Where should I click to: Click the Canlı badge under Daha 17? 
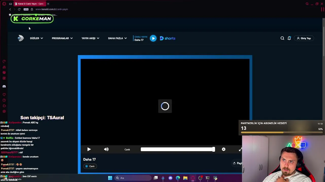(x=90, y=166)
